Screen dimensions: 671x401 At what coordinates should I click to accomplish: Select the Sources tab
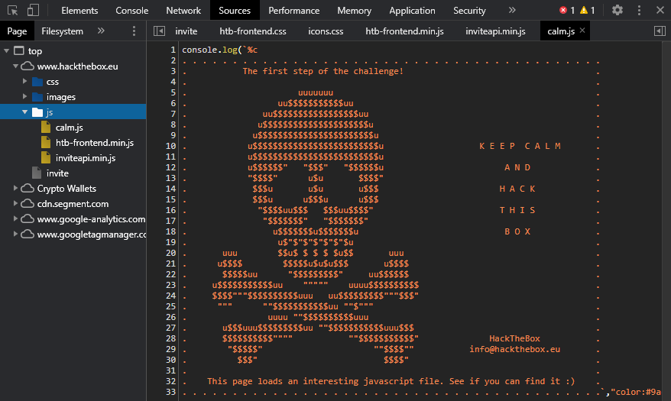[235, 10]
